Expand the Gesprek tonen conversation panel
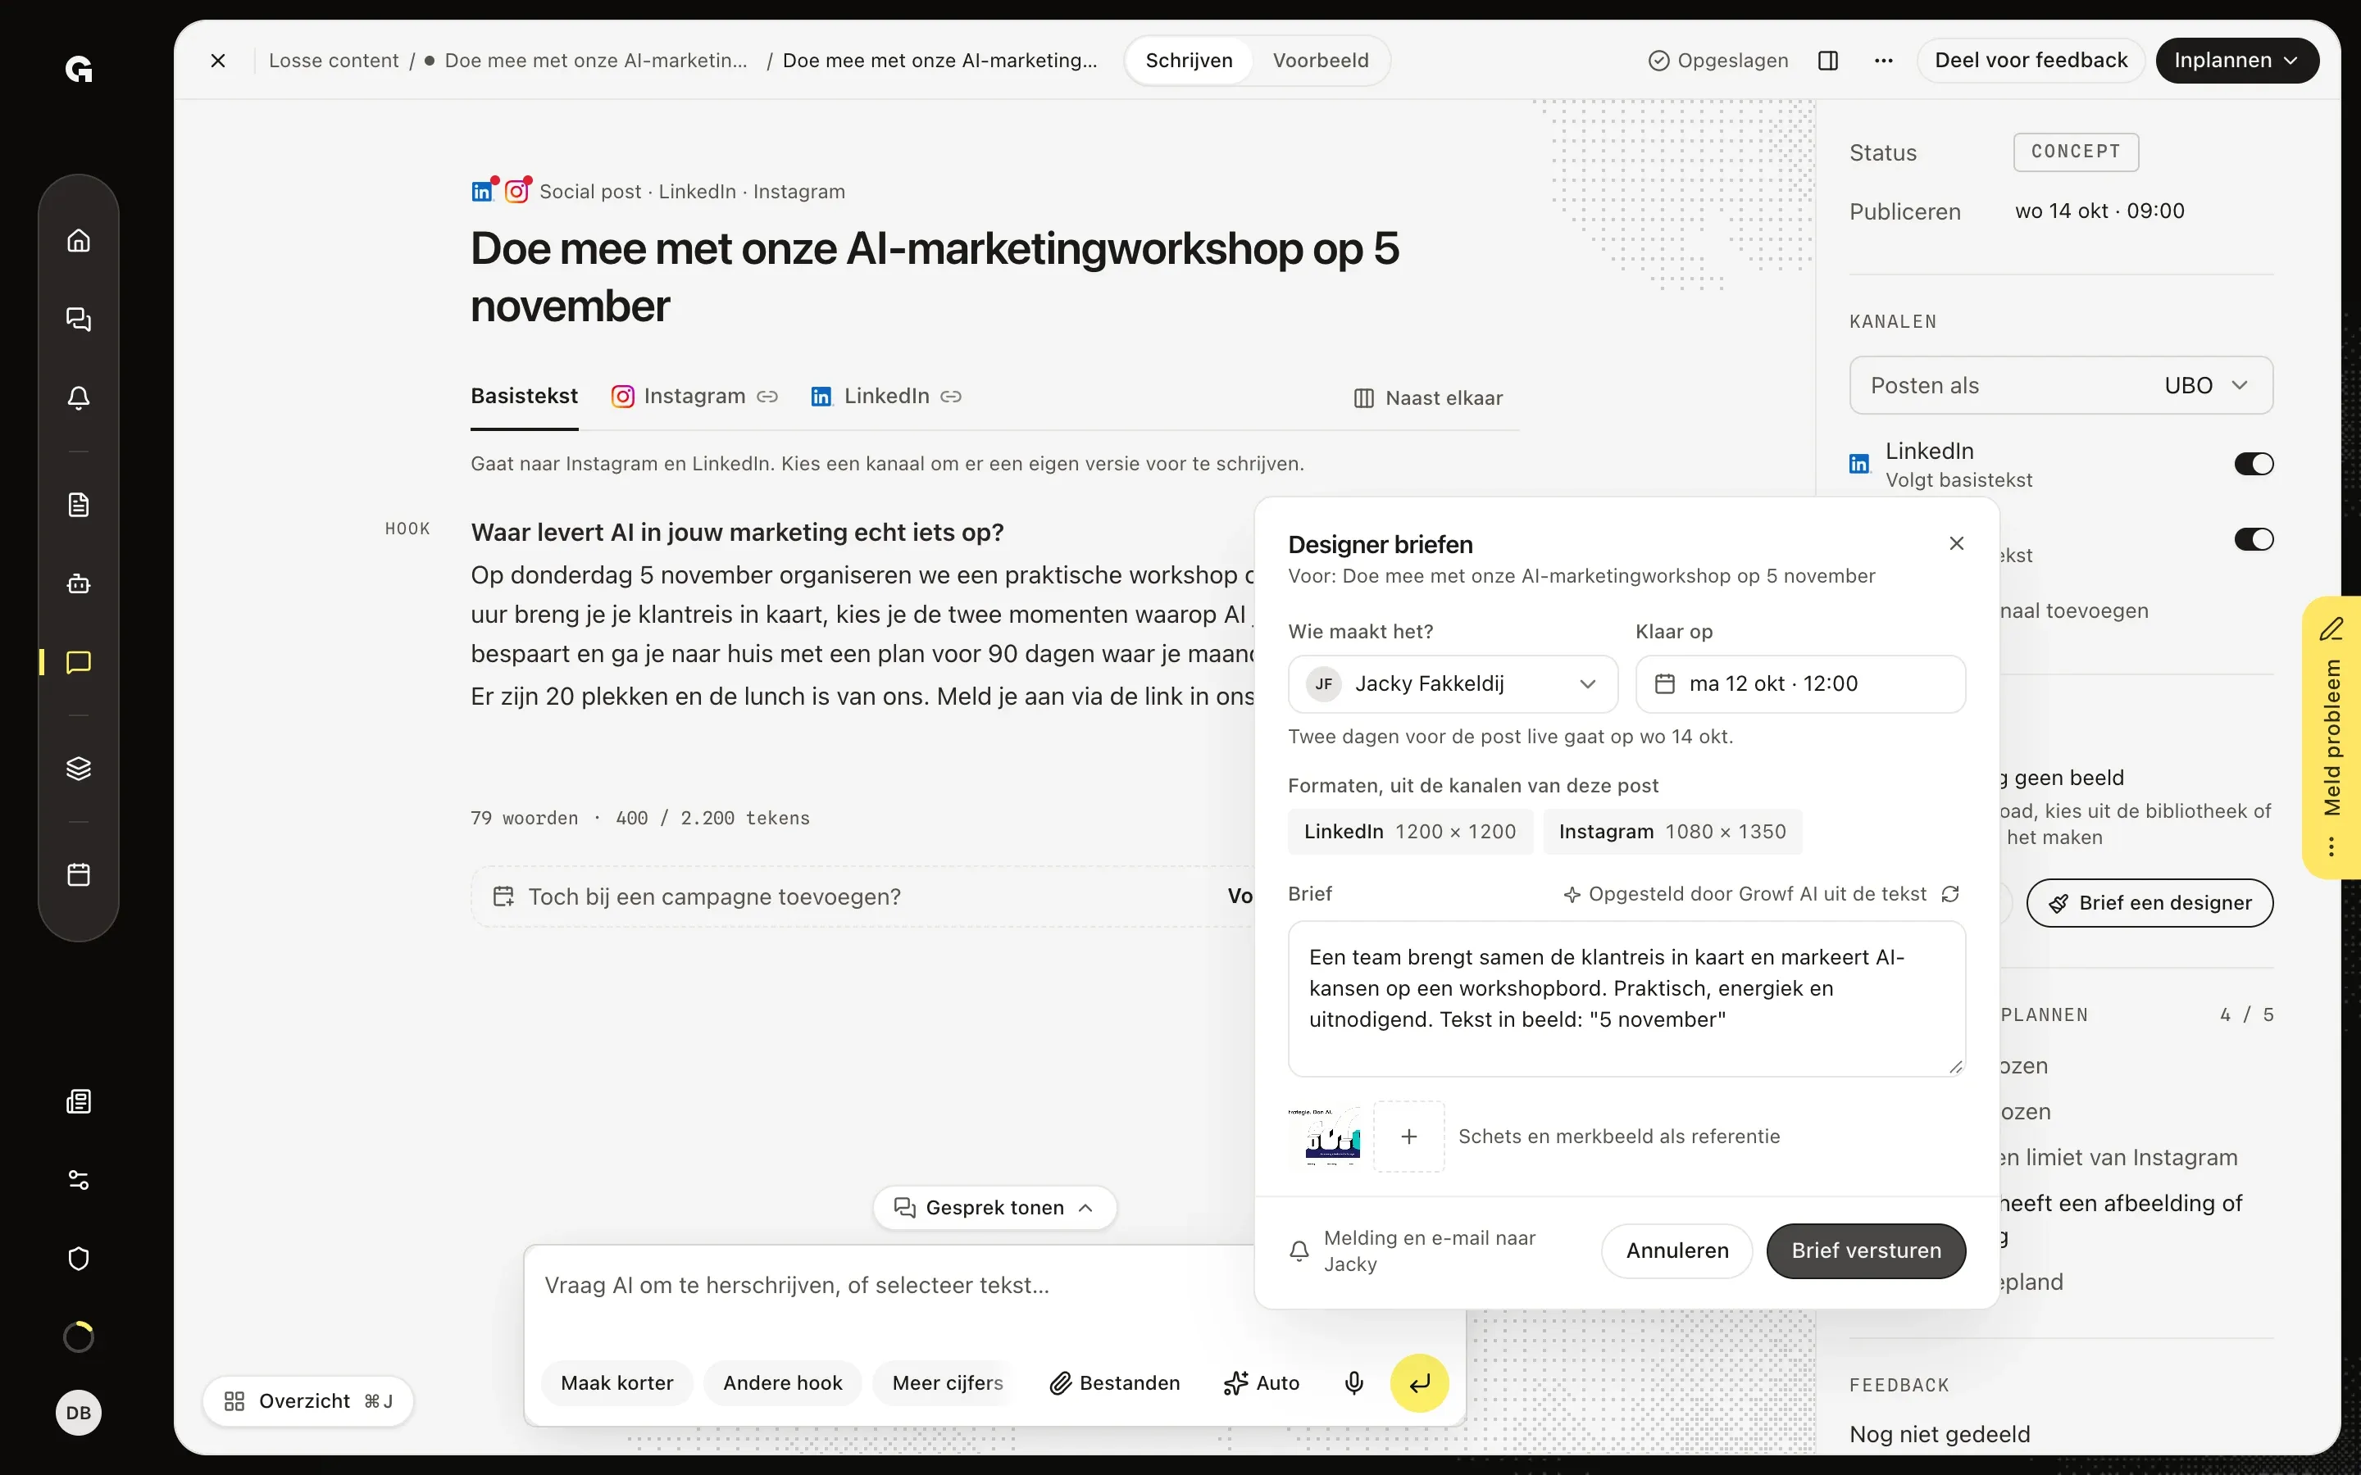The width and height of the screenshot is (2361, 1475). [994, 1208]
